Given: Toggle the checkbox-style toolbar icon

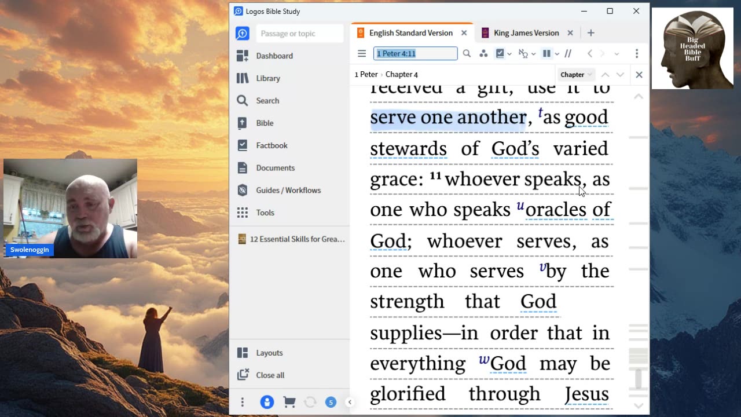Looking at the screenshot, I should click(500, 53).
